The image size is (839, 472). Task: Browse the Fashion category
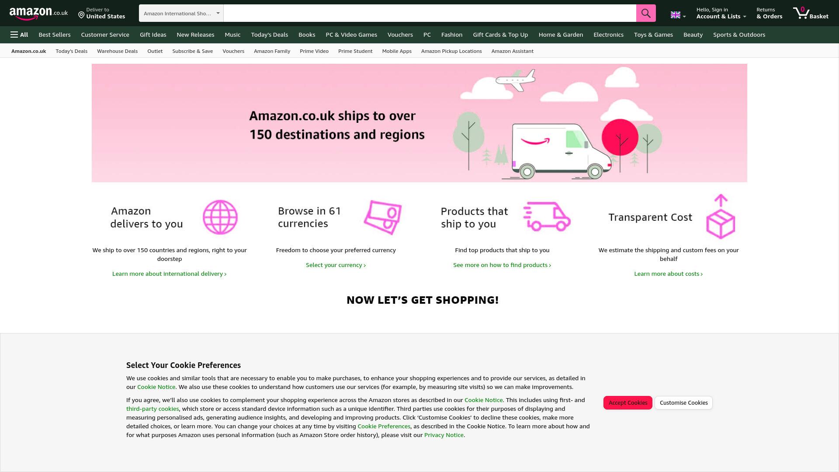(452, 35)
